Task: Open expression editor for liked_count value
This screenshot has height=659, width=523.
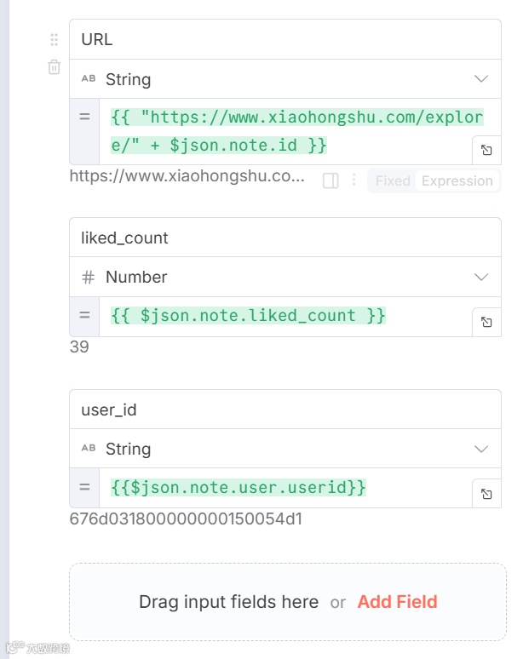Action: (486, 322)
